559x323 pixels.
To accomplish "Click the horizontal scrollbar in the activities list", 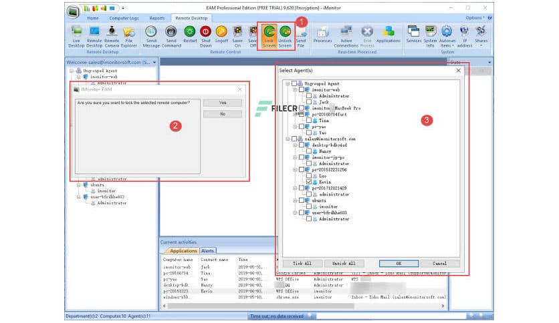I will pos(261,306).
